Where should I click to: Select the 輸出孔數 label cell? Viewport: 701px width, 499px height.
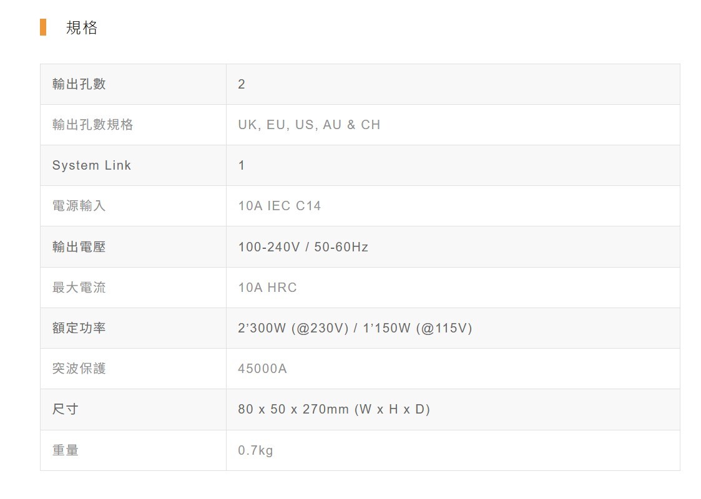coord(79,84)
